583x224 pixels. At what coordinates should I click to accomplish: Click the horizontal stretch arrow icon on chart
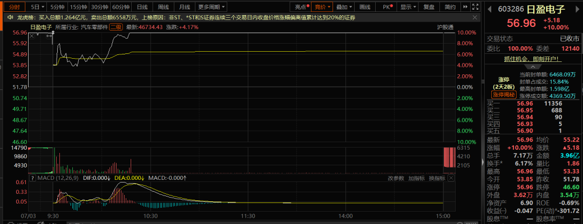49,36
